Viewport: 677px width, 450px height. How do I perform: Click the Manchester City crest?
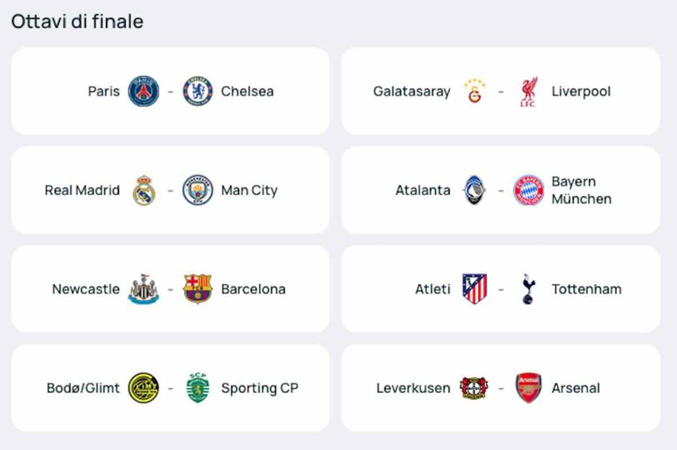198,190
